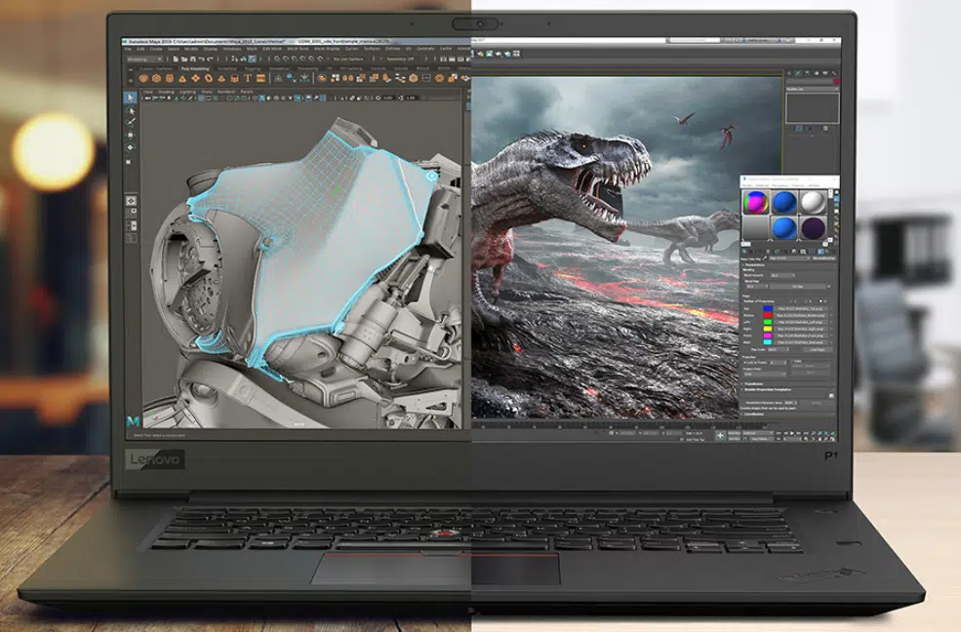Open the Base Color Map dropdown in Material Editor

pyautogui.click(x=789, y=257)
